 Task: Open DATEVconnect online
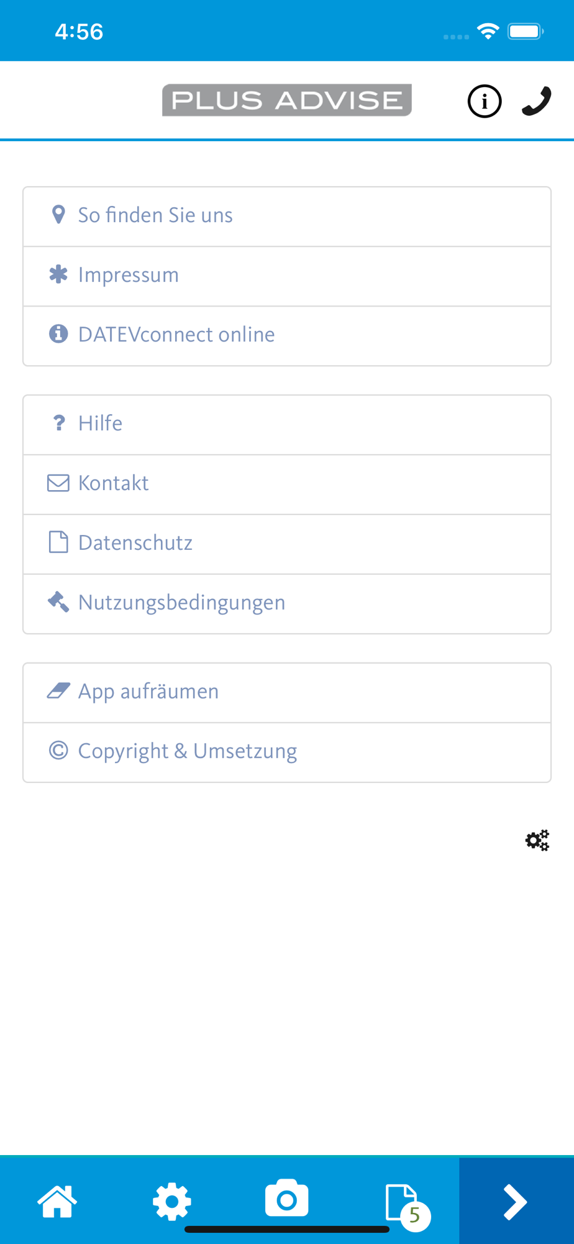pyautogui.click(x=287, y=336)
